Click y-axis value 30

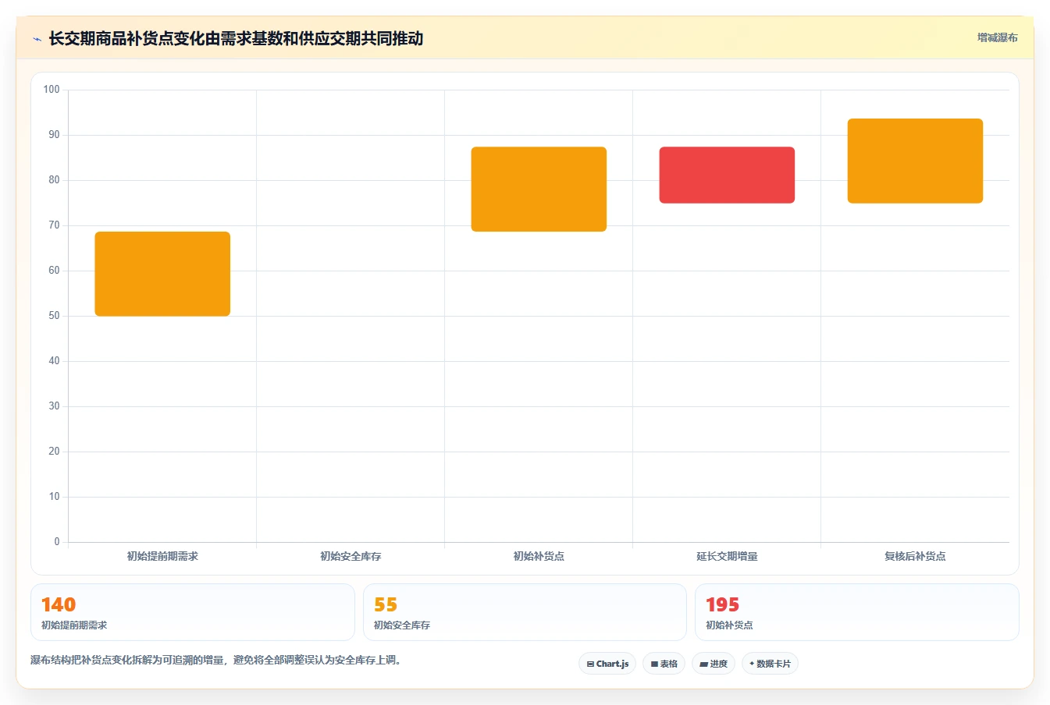pyautogui.click(x=54, y=406)
